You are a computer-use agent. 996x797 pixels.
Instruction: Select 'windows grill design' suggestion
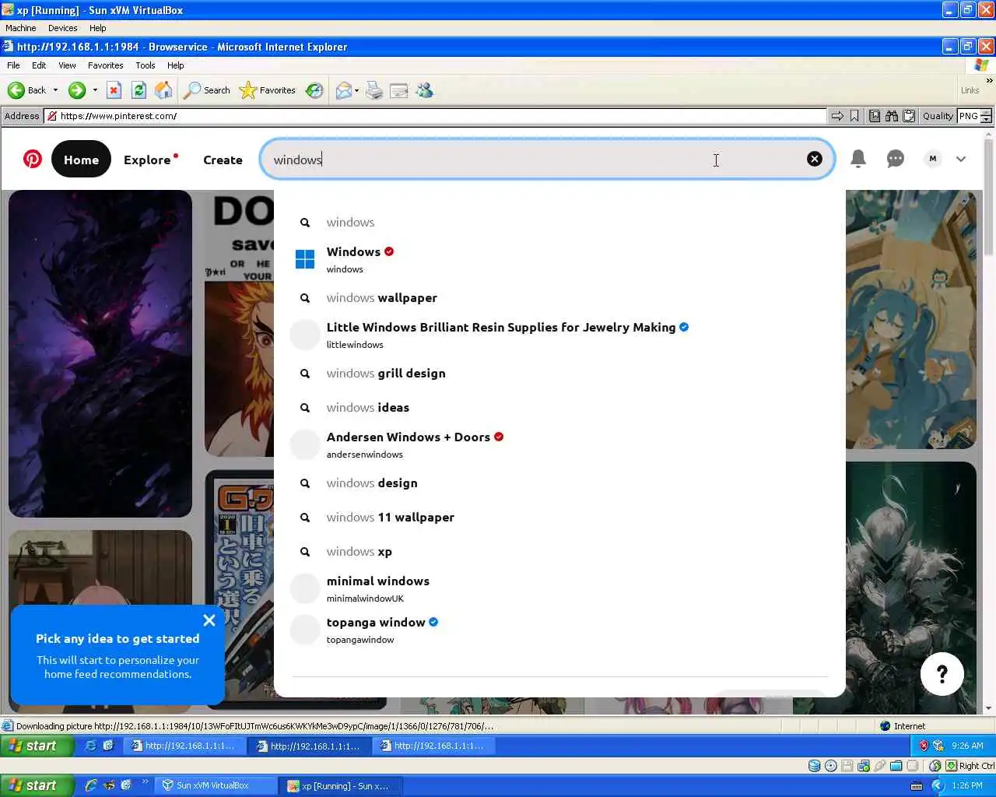click(559, 373)
